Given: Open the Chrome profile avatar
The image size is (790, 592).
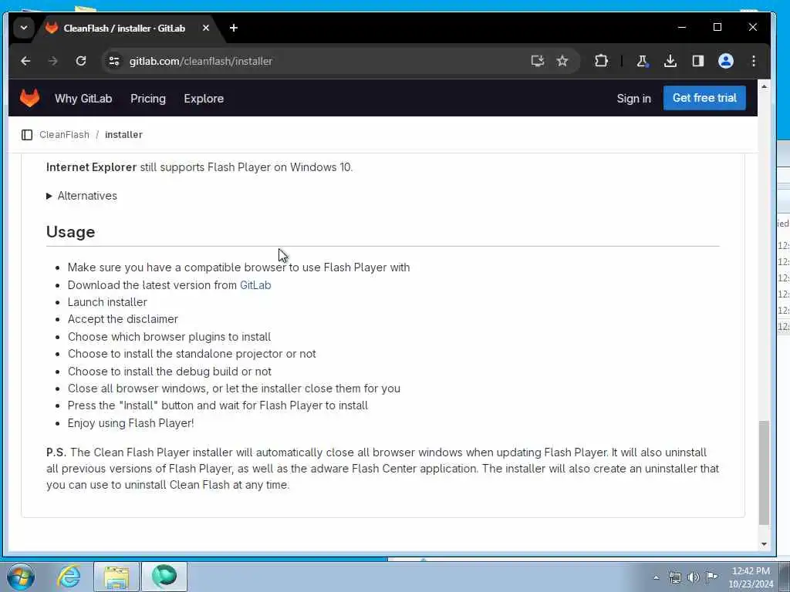Looking at the screenshot, I should pyautogui.click(x=725, y=61).
